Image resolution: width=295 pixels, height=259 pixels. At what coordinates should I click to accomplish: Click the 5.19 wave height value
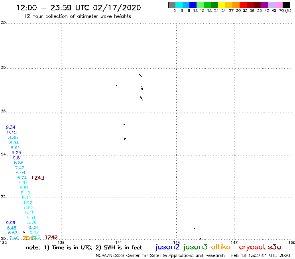click(30, 212)
